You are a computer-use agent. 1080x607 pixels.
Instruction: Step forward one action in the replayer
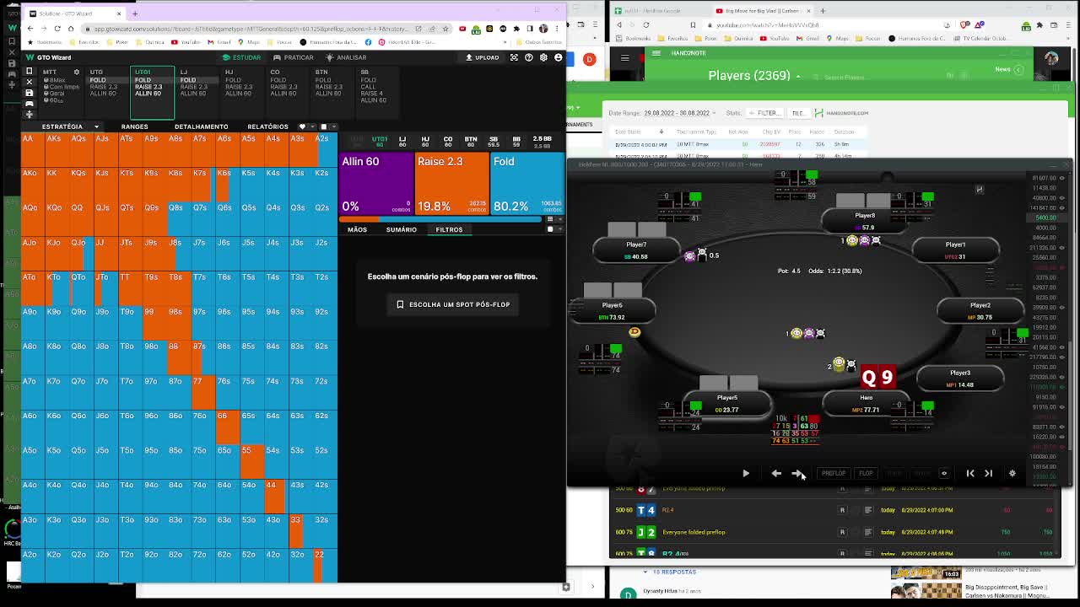point(796,474)
